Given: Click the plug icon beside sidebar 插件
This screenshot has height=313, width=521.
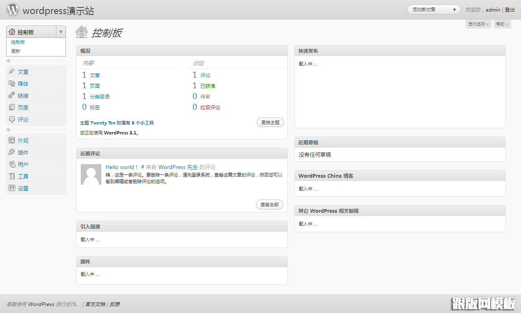Looking at the screenshot, I should [x=12, y=153].
